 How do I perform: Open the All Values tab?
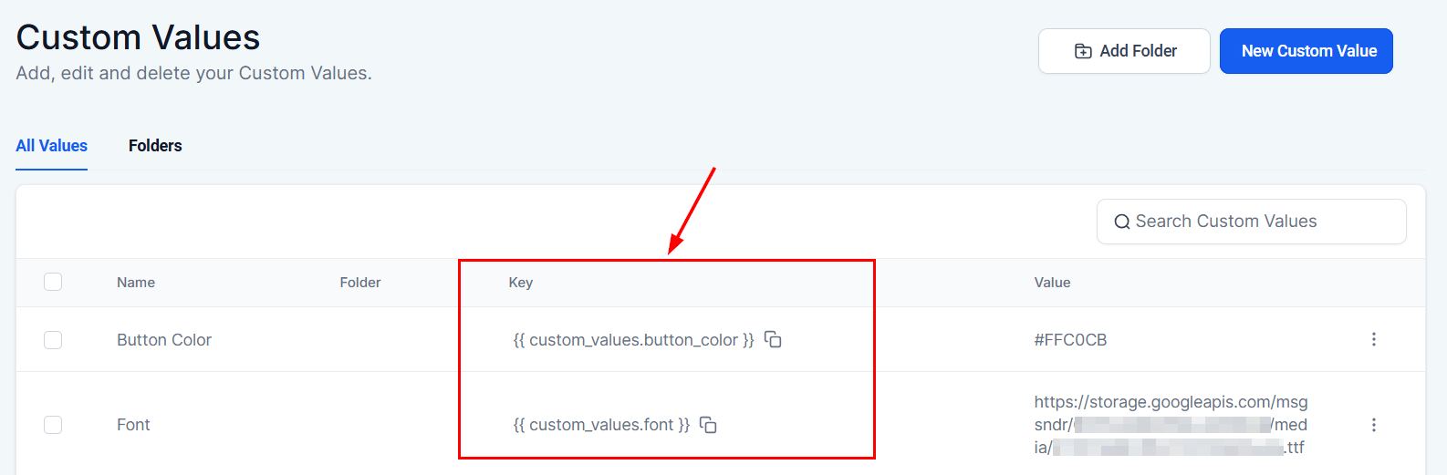point(52,146)
